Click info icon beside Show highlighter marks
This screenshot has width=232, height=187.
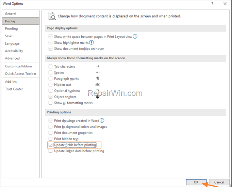point(92,42)
